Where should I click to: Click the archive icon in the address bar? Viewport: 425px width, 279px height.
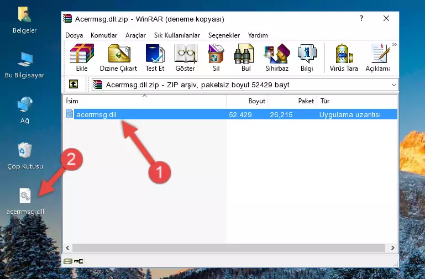point(98,85)
